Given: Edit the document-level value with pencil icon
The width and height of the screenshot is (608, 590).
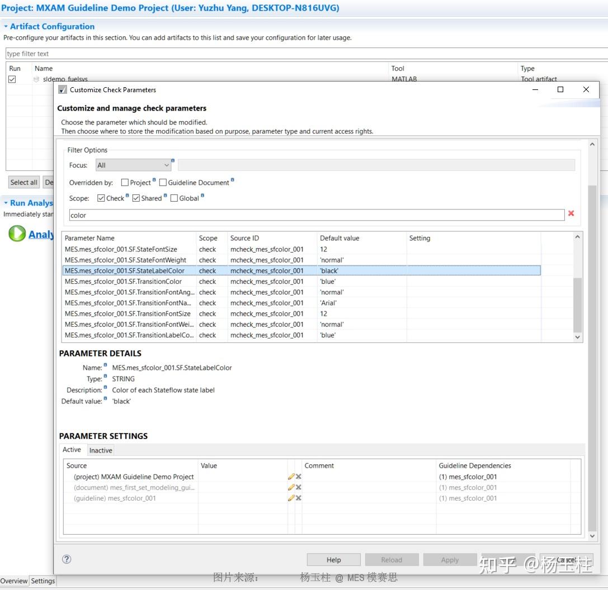Looking at the screenshot, I should pos(291,487).
